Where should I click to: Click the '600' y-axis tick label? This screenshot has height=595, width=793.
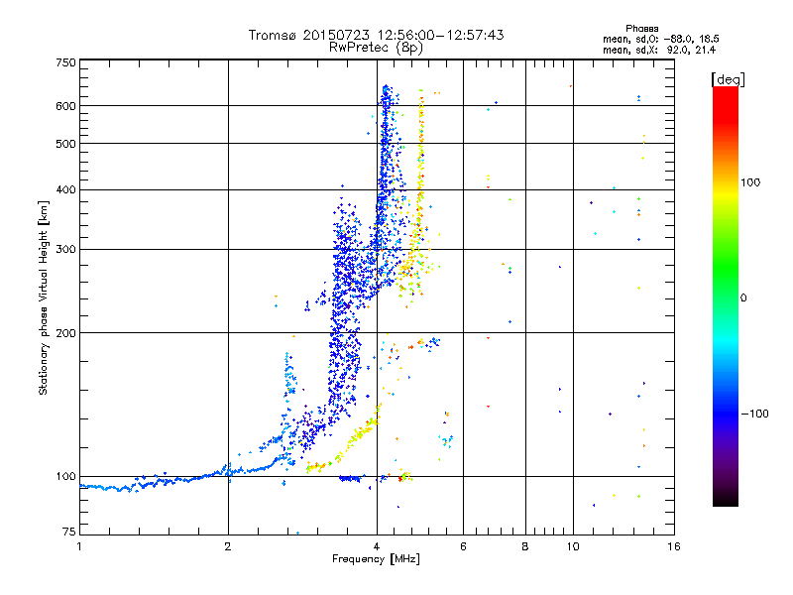tap(65, 106)
